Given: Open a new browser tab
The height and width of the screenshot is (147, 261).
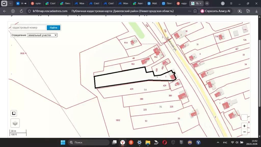Looking at the screenshot, I should pyautogui.click(x=207, y=4).
